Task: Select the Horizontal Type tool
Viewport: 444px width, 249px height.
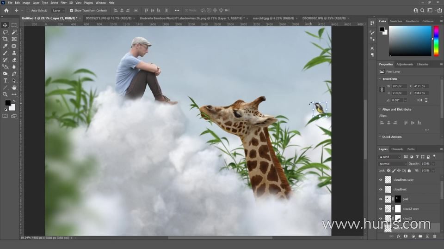Action: 5,81
